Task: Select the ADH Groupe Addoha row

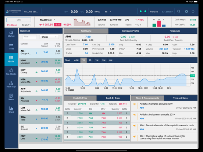Action: tap(41, 53)
